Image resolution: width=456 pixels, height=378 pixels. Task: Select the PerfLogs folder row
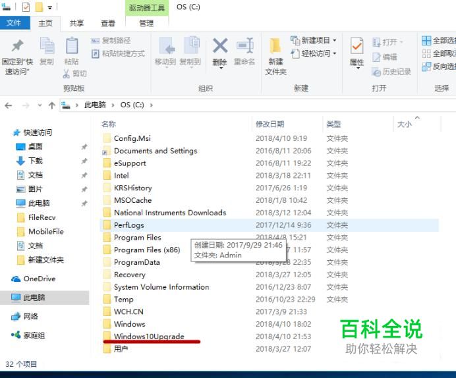(270, 225)
